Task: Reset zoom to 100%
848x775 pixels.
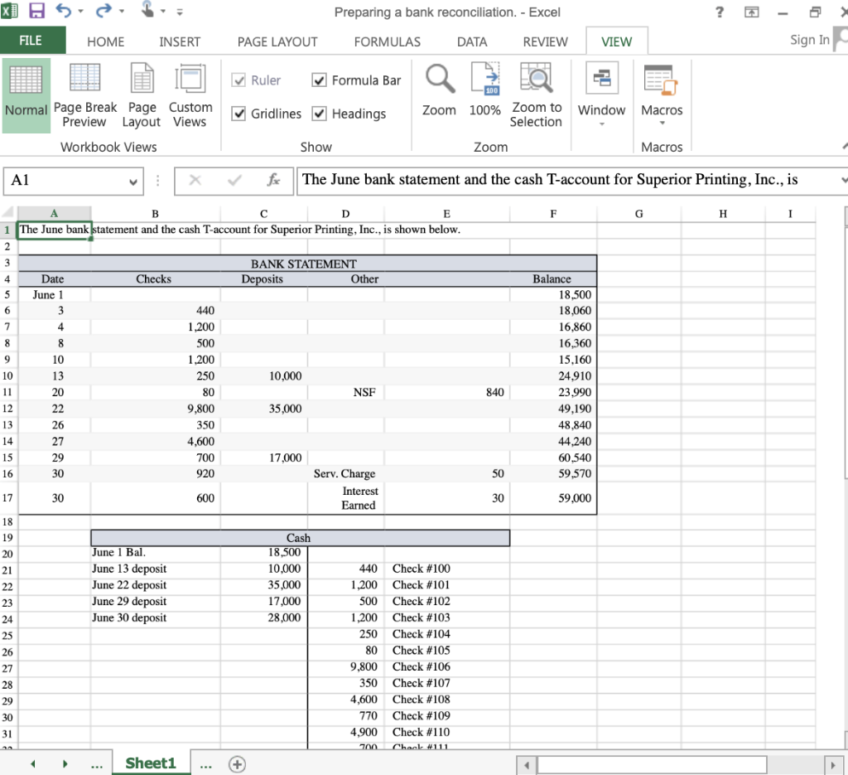Action: click(484, 94)
